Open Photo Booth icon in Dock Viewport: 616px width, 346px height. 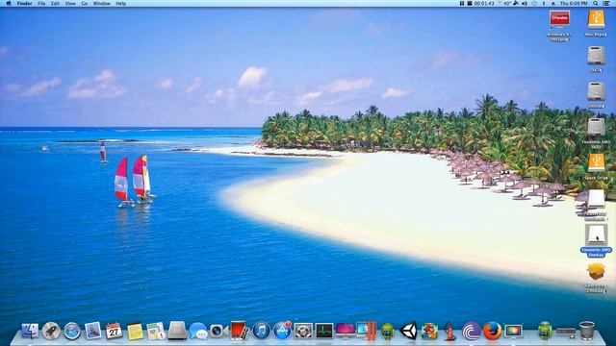[240, 331]
